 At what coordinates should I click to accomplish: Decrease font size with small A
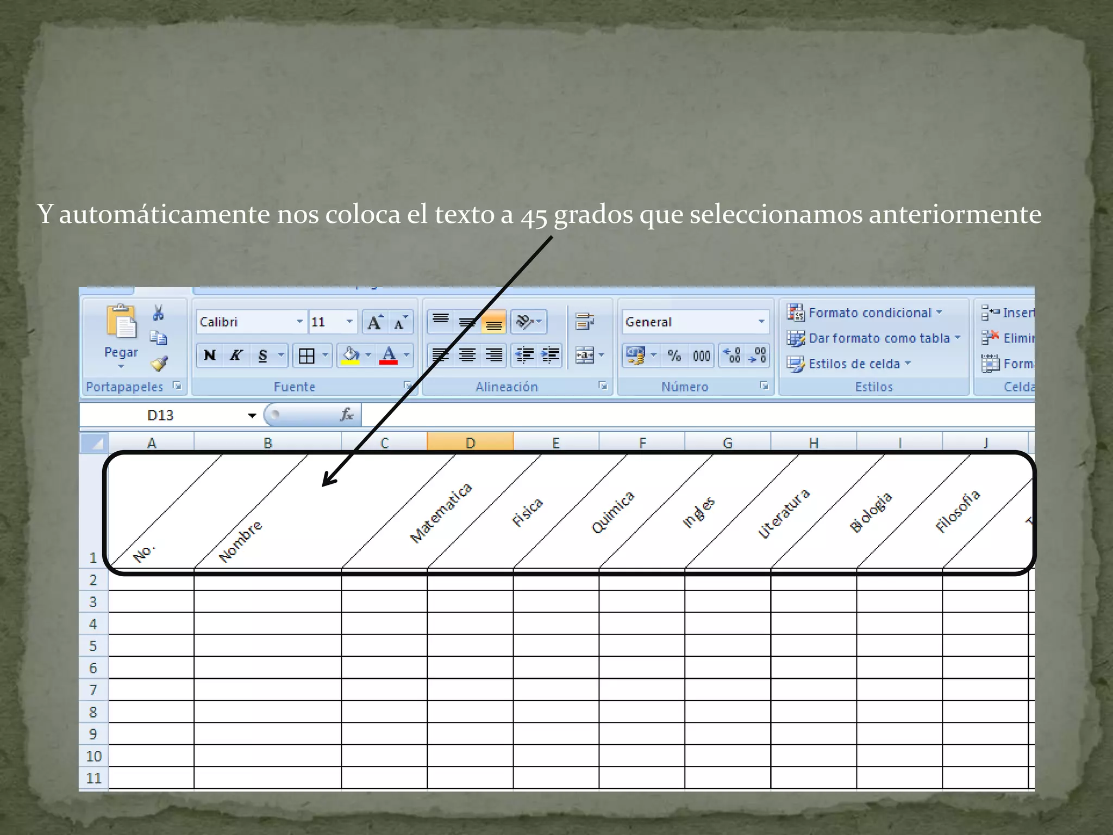[x=401, y=322]
